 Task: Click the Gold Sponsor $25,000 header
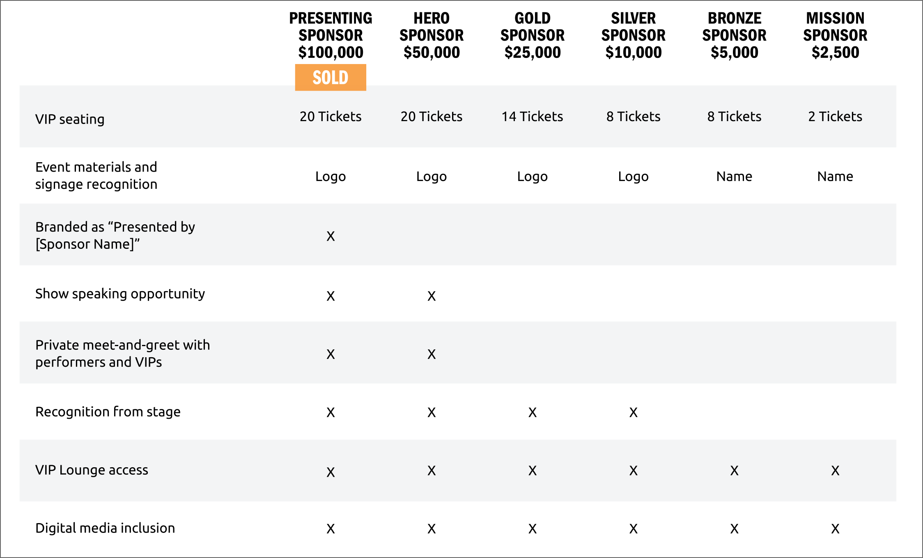[x=533, y=35]
